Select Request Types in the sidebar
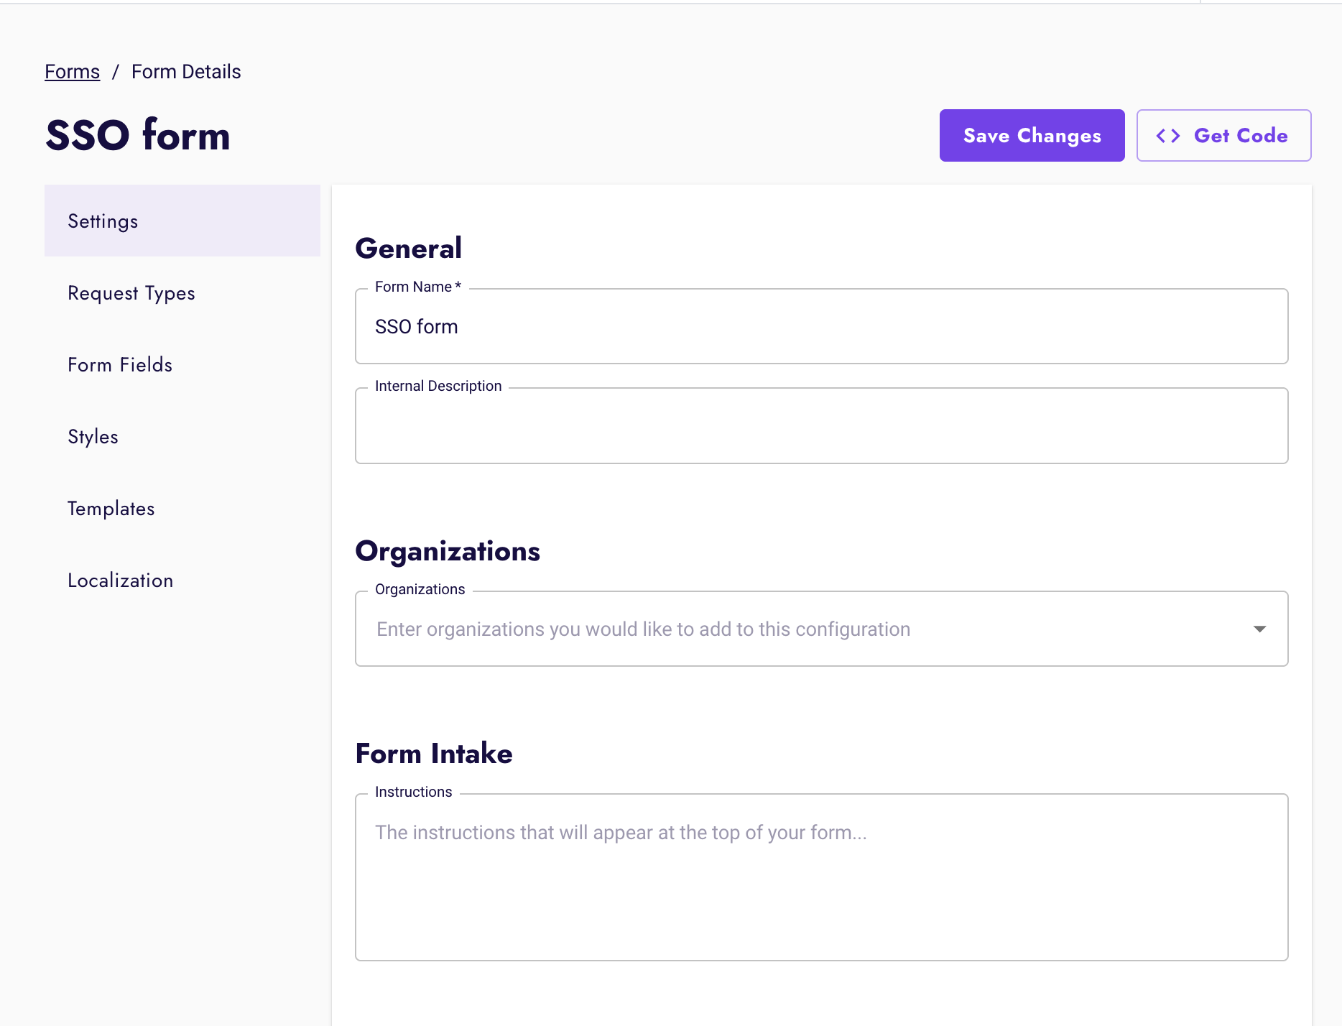Screen dimensions: 1342x1026 pos(131,293)
